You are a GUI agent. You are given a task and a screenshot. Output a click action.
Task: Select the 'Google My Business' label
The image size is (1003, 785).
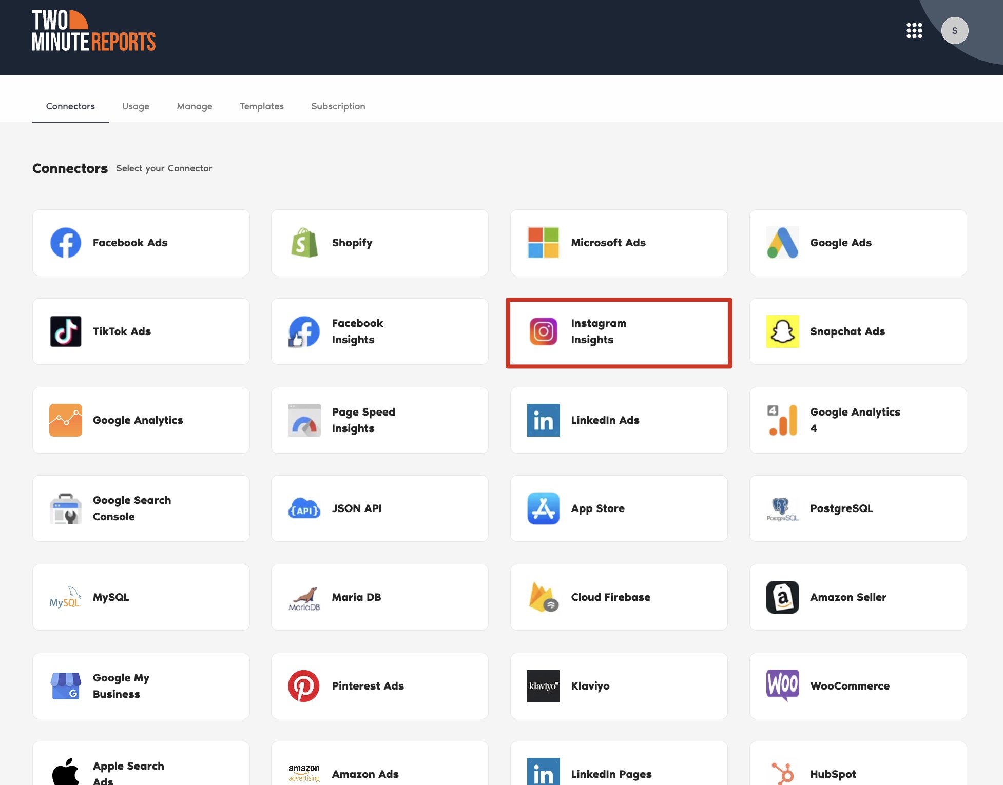click(121, 686)
